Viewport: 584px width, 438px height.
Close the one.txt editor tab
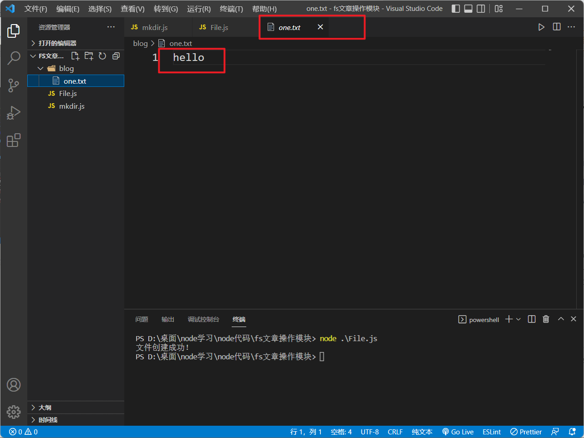[x=320, y=27]
